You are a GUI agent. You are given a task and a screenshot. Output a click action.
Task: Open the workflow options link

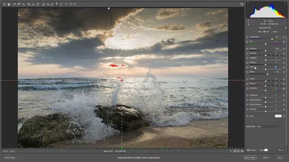139,157
